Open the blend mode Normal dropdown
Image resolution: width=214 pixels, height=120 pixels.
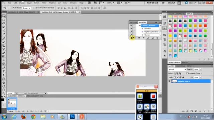tap(177, 69)
